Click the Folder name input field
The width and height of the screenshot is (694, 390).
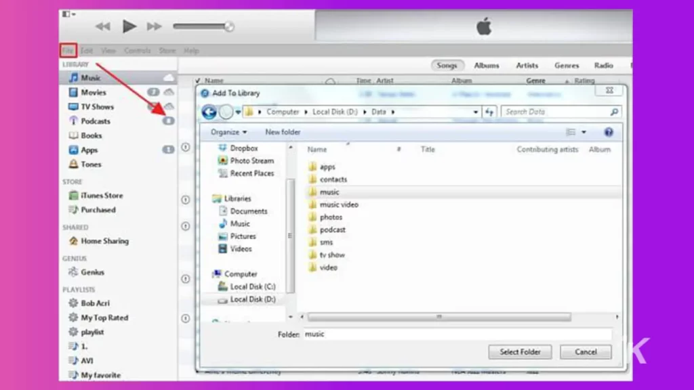[x=457, y=334]
